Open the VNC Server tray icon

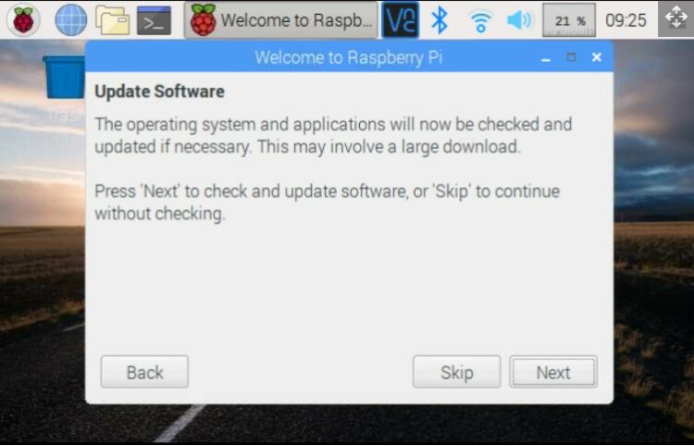[400, 20]
